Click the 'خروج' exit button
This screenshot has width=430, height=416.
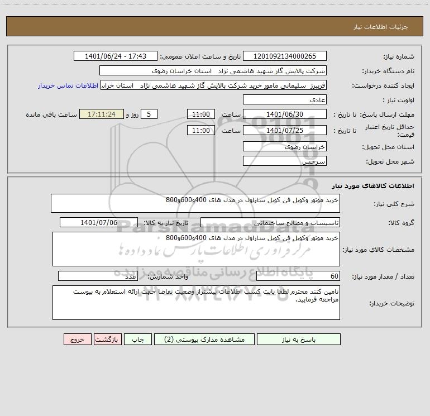[77, 339]
